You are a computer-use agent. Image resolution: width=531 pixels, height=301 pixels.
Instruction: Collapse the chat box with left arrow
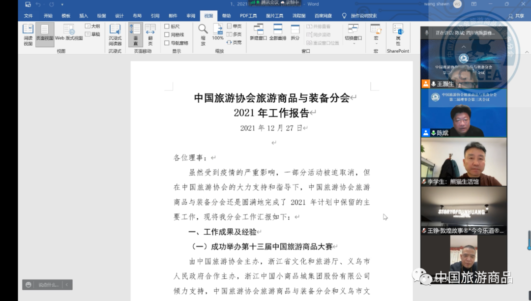[x=67, y=285]
